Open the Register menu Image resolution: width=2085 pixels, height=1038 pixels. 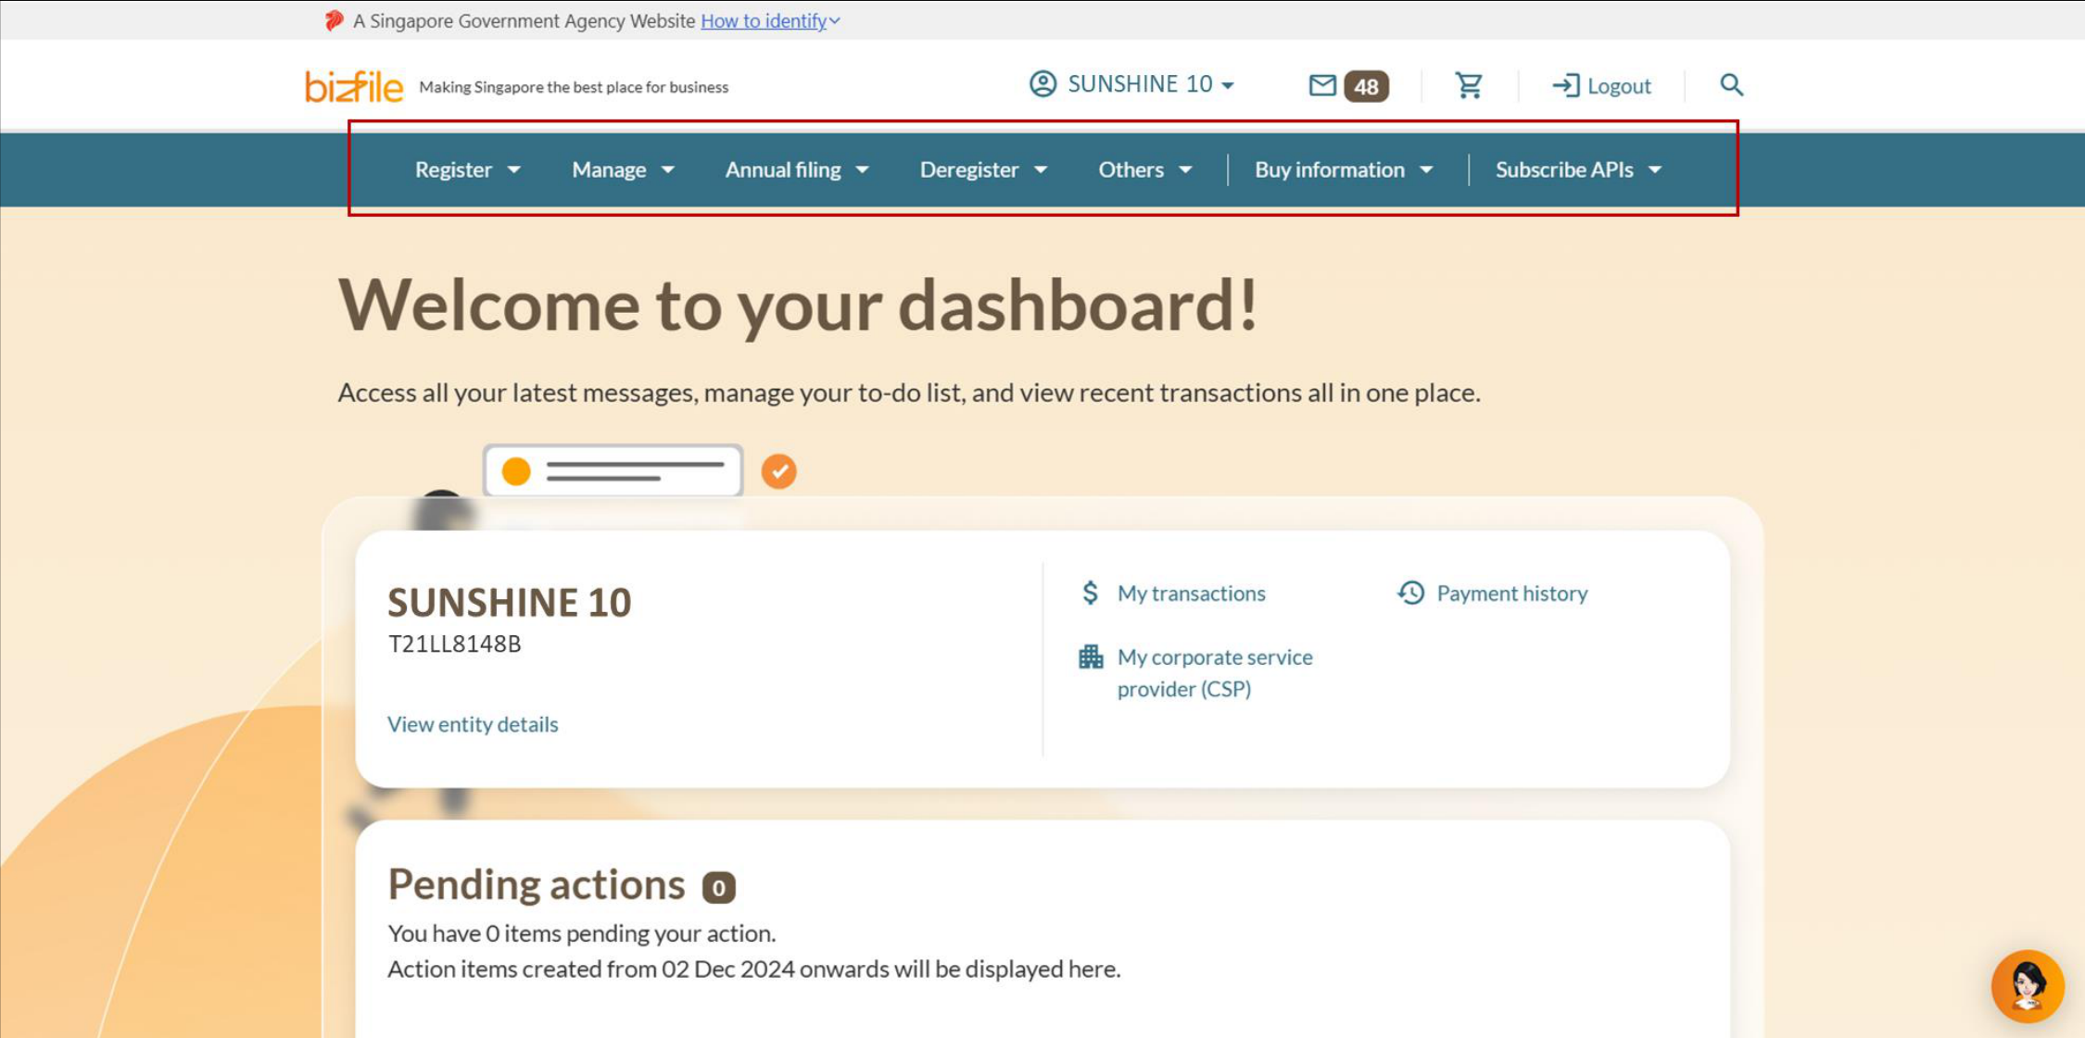click(x=467, y=169)
